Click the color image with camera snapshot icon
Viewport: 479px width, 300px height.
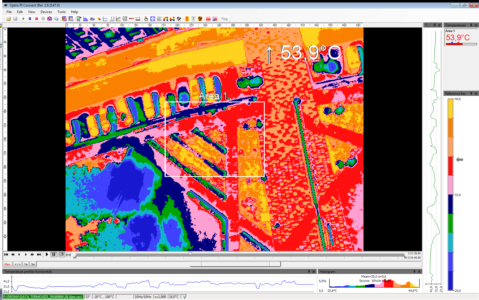[x=64, y=19]
